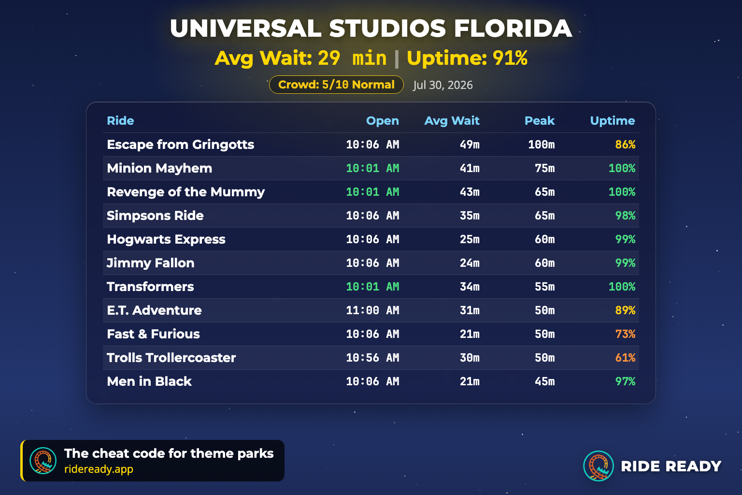This screenshot has width=742, height=495.
Task: Click the 61% uptime for Trolls Trollercoaster
Action: [625, 358]
